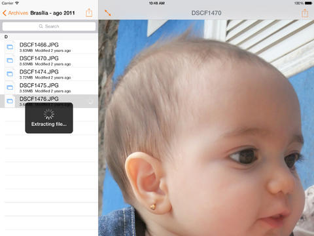The width and height of the screenshot is (314, 236).
Task: Tap the Extracting file popup
Action: (x=49, y=118)
